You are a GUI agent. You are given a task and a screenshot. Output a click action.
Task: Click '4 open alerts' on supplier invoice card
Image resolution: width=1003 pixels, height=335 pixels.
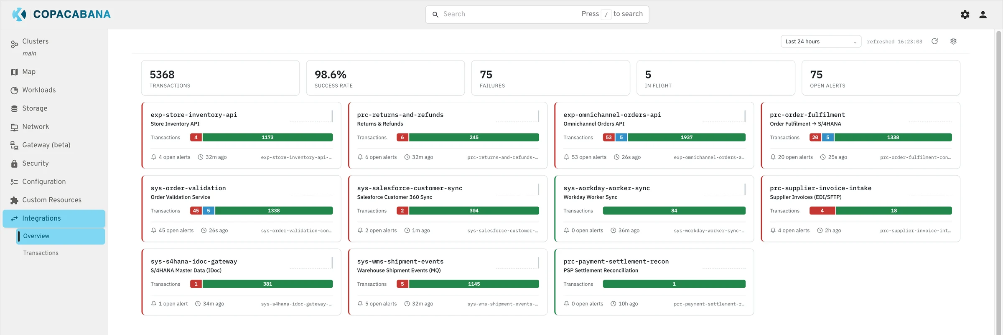794,231
